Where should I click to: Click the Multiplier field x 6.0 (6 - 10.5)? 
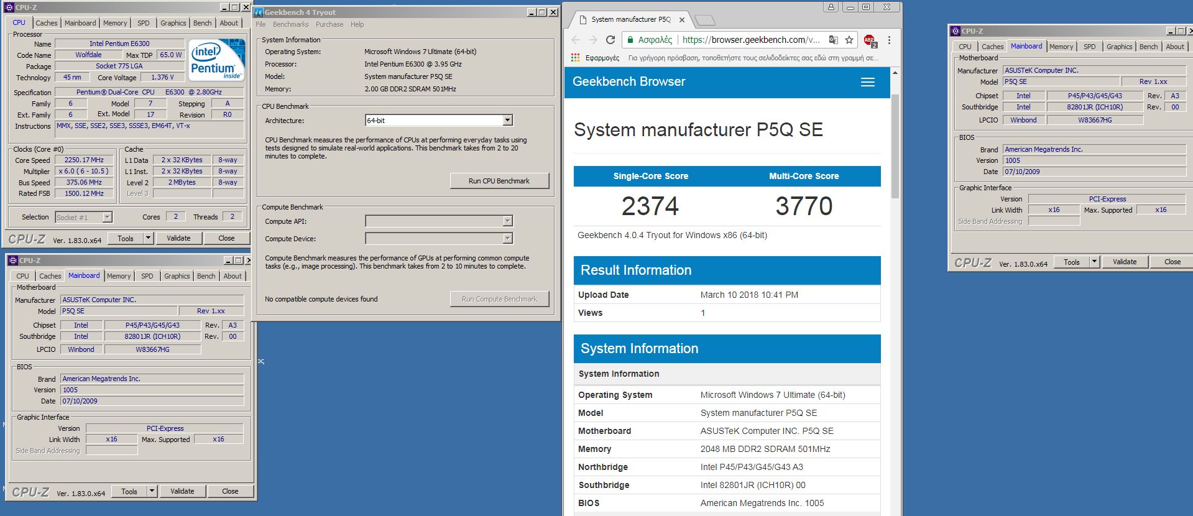click(84, 171)
